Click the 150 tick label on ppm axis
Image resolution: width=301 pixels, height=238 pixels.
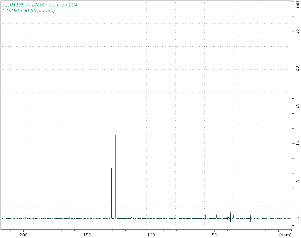click(87, 235)
